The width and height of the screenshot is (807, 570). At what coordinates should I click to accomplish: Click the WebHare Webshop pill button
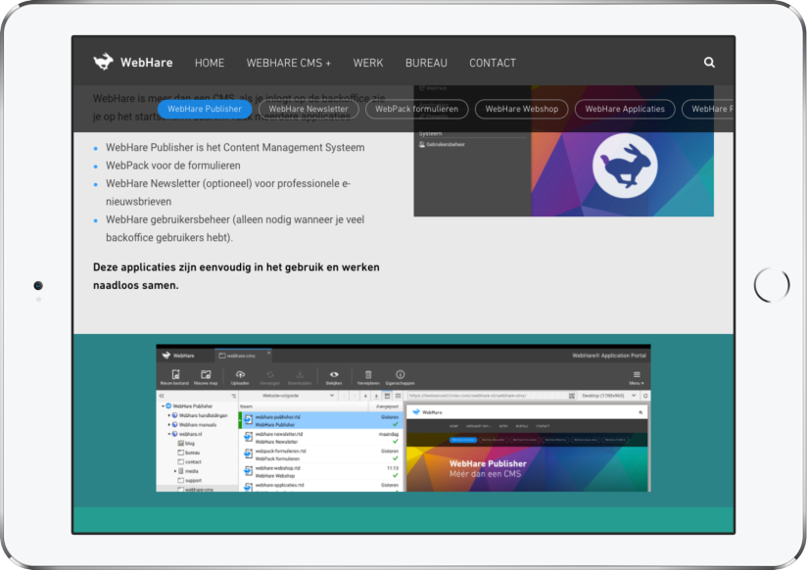click(x=521, y=109)
